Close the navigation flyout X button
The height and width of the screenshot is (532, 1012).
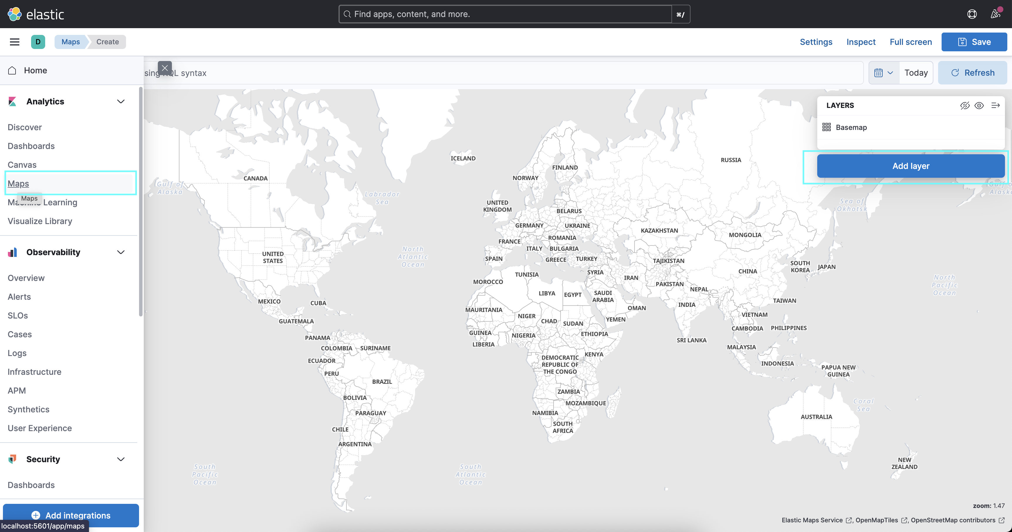point(165,68)
